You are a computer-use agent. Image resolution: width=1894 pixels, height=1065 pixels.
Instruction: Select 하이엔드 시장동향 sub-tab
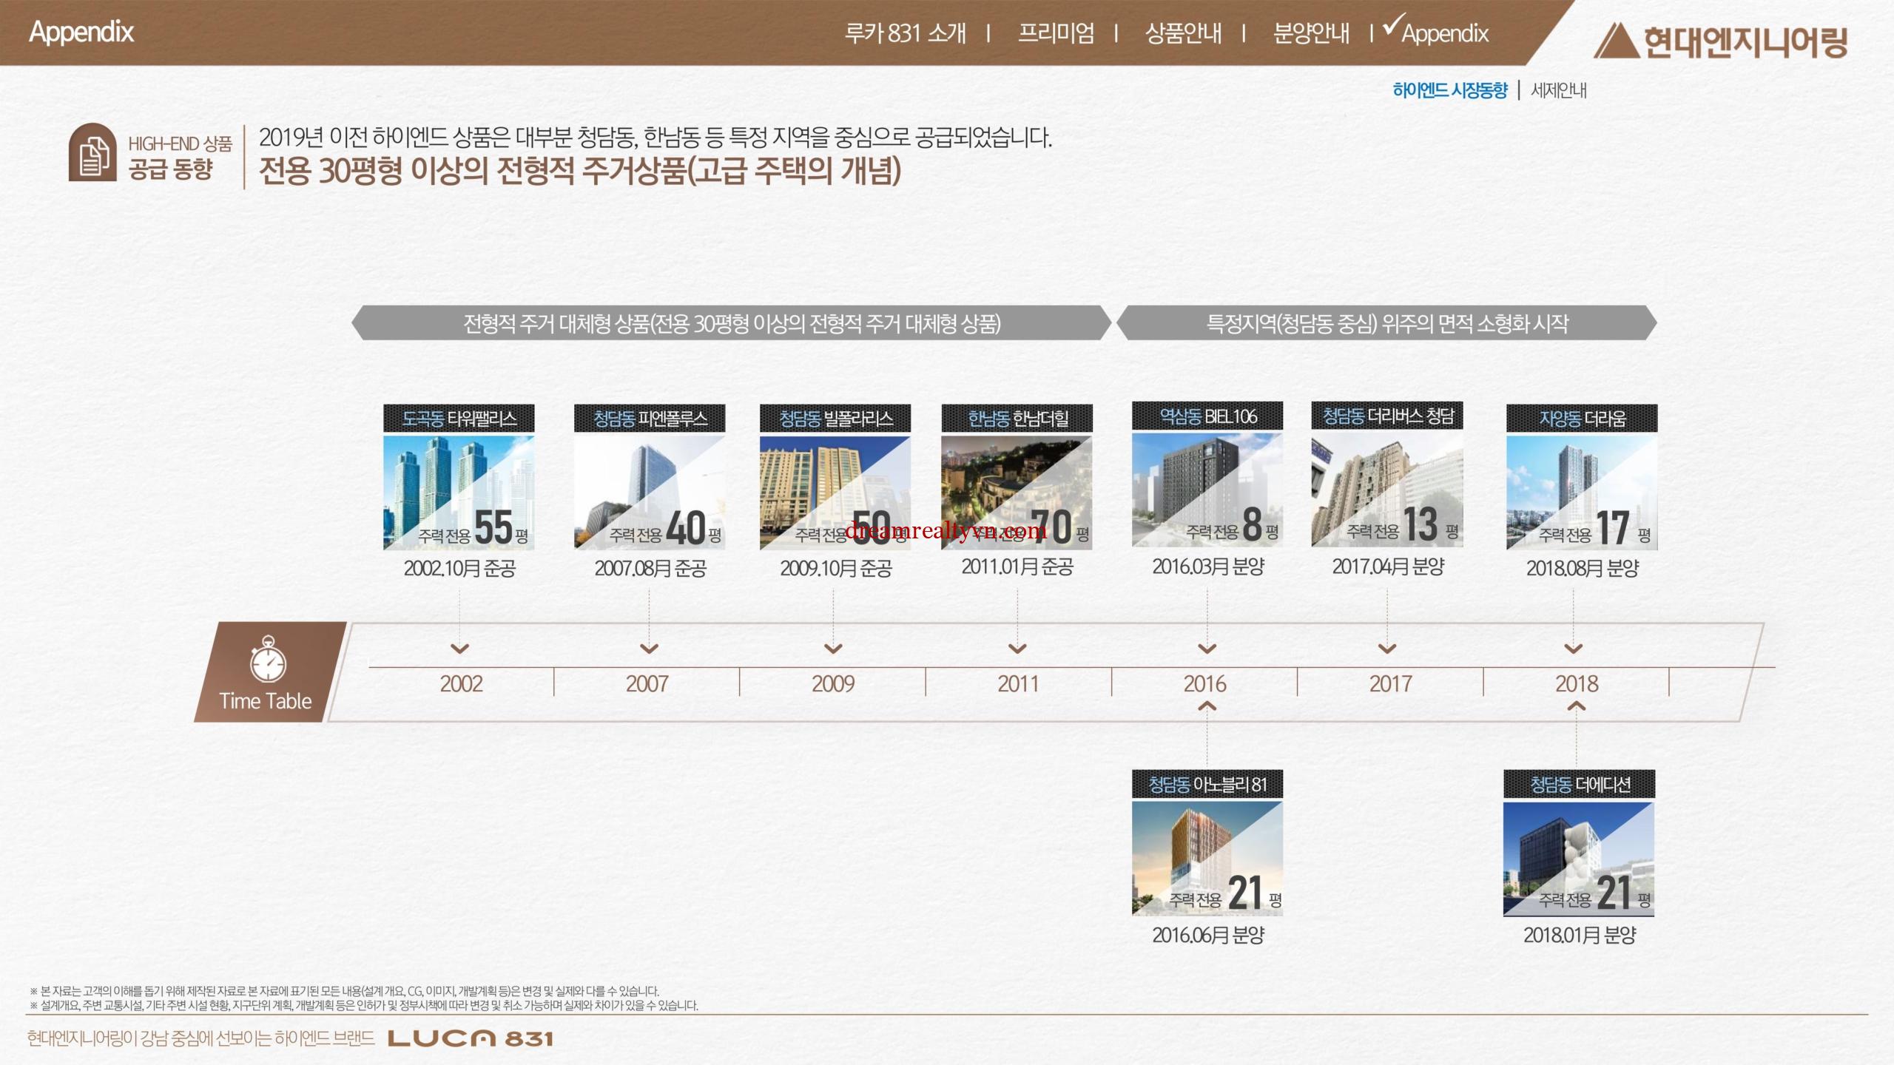(1449, 90)
